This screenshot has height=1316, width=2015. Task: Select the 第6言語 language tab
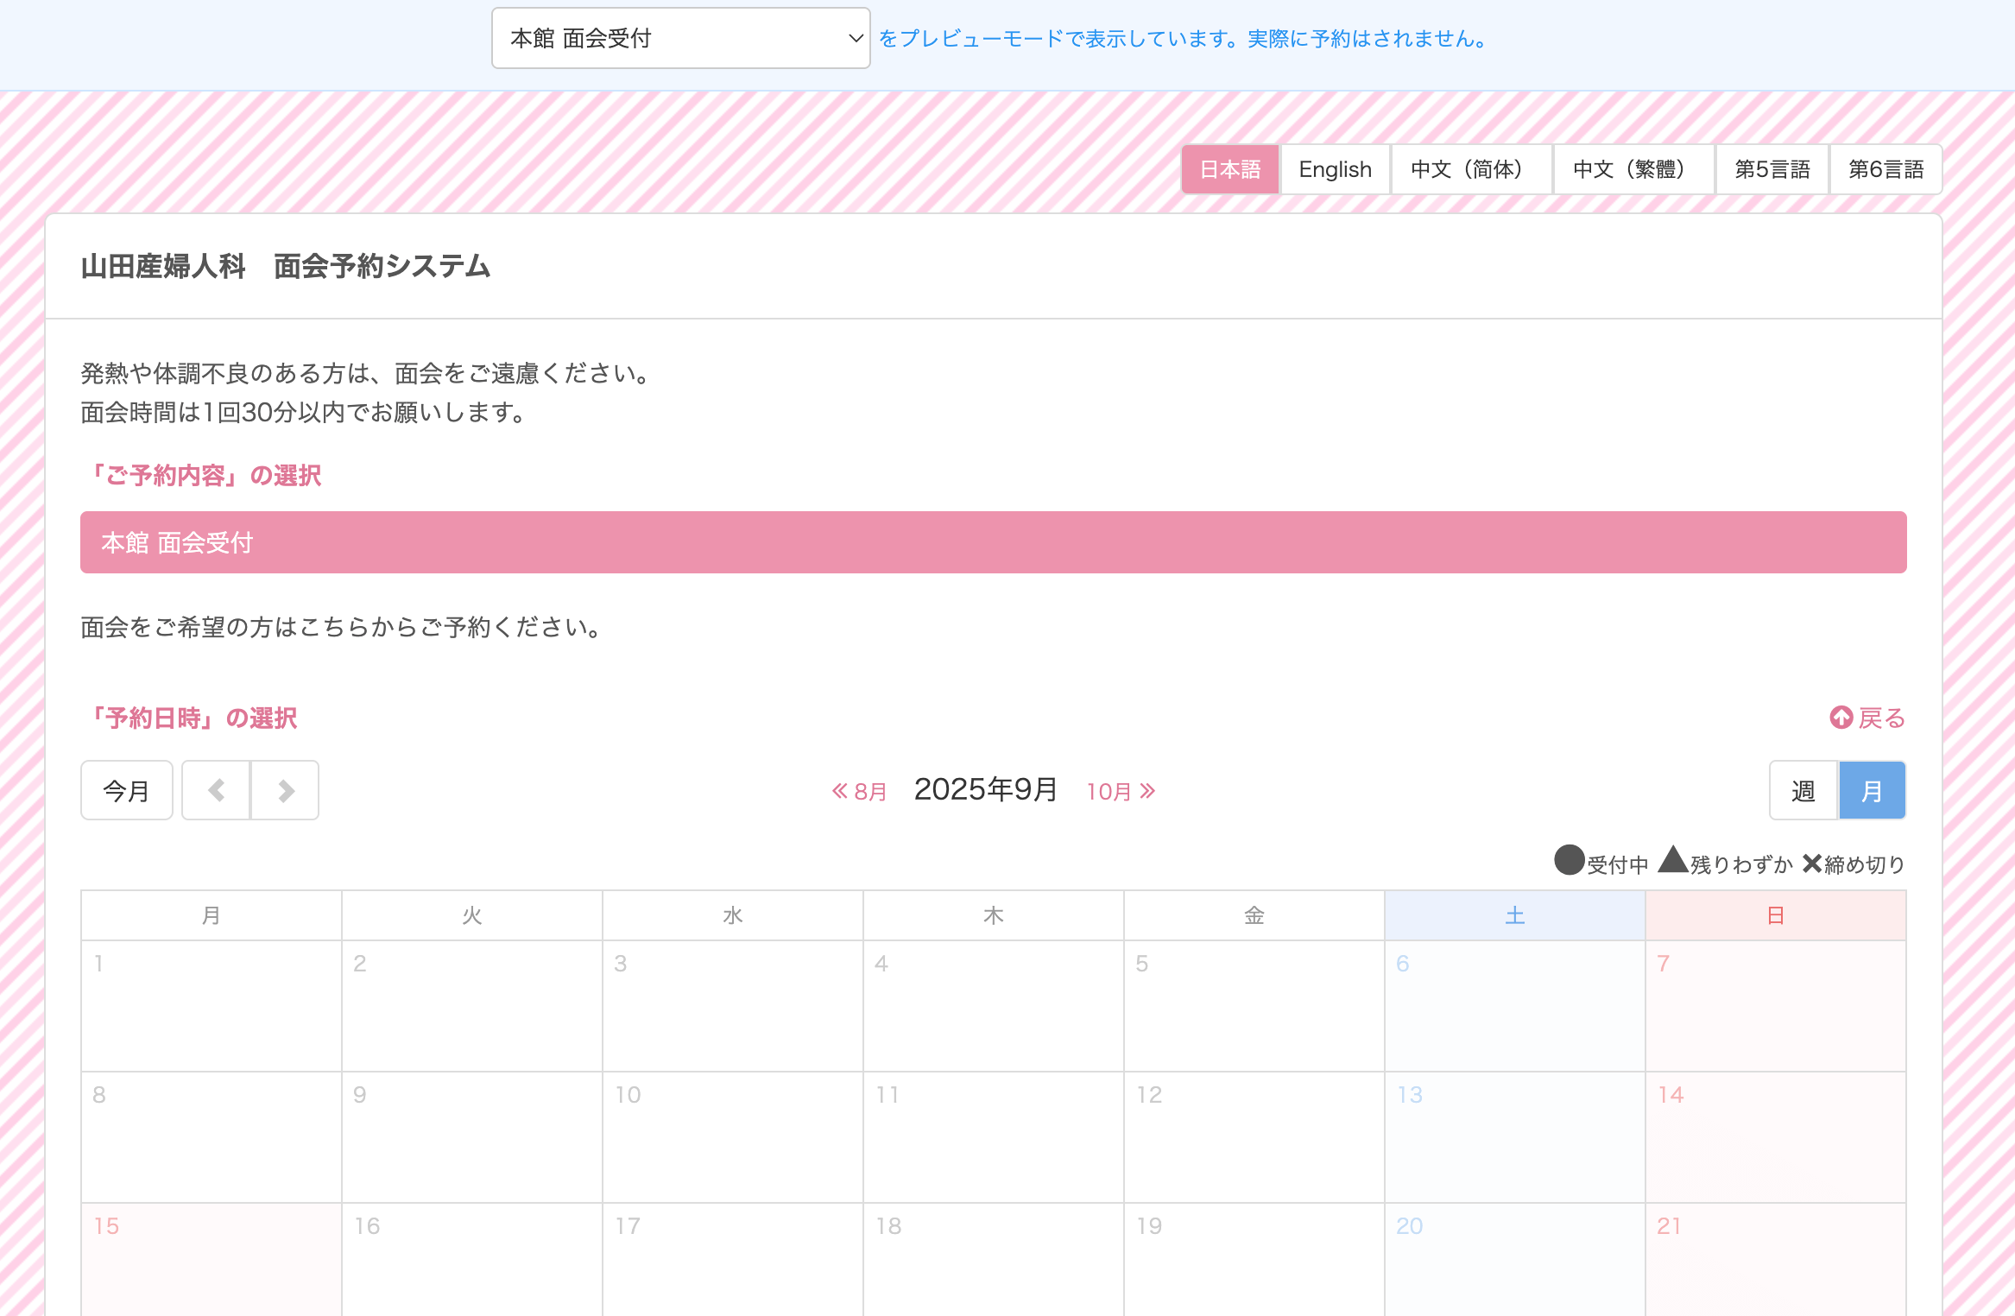(1886, 169)
